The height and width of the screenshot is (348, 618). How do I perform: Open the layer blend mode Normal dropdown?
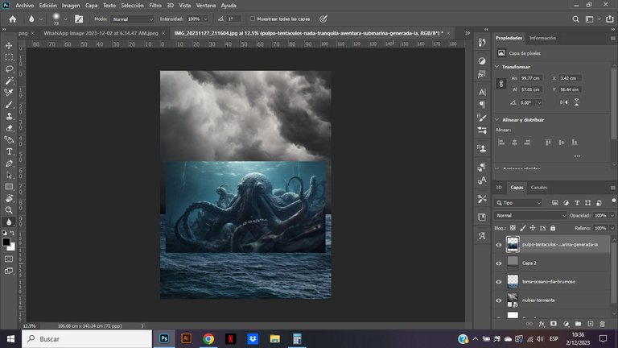(x=529, y=215)
